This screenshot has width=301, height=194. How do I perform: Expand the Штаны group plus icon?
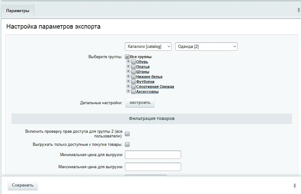click(x=128, y=72)
